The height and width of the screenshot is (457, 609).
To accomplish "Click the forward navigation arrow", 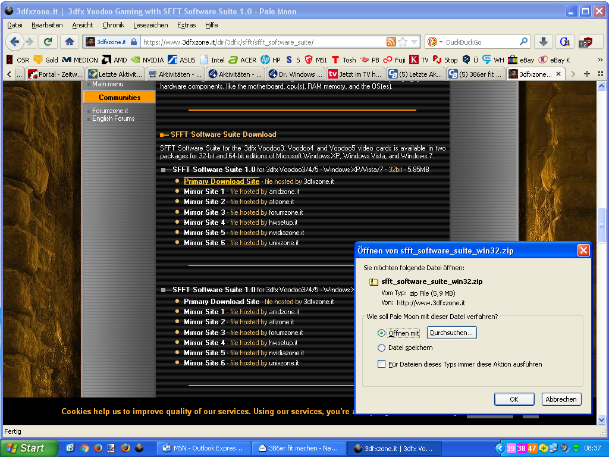I will (x=30, y=42).
